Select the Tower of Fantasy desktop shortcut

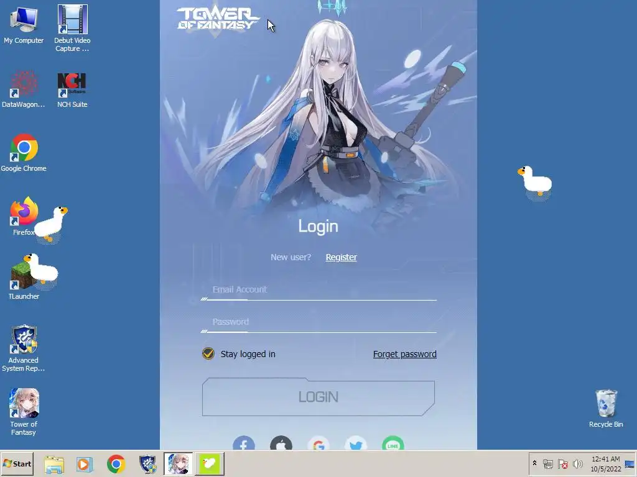point(24,412)
